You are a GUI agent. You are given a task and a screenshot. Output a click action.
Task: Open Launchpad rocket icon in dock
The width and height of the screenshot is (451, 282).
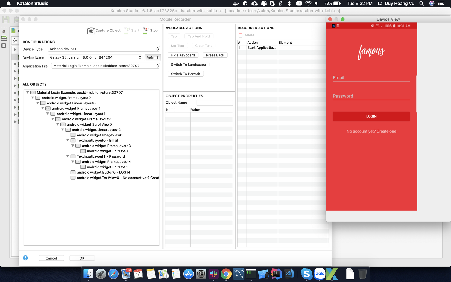(x=101, y=274)
